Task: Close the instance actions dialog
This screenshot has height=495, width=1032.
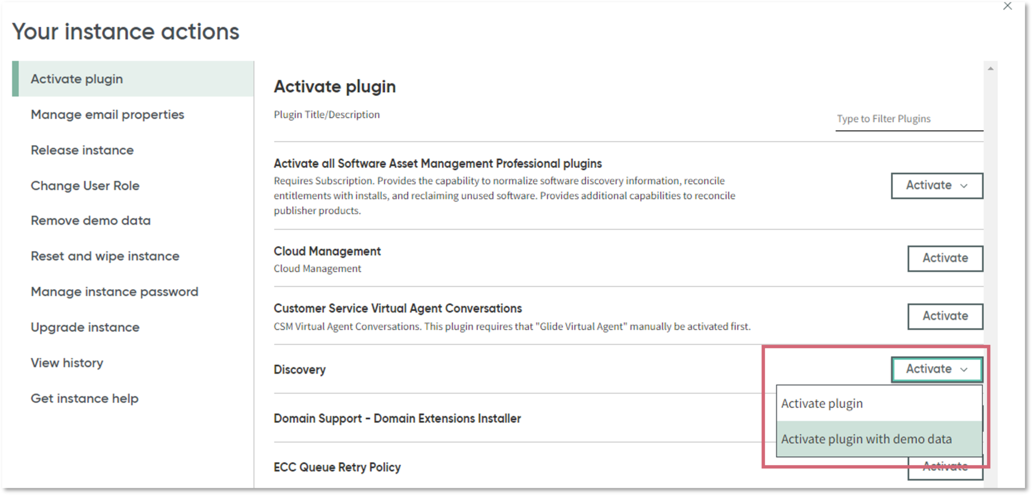Action: point(1008,6)
